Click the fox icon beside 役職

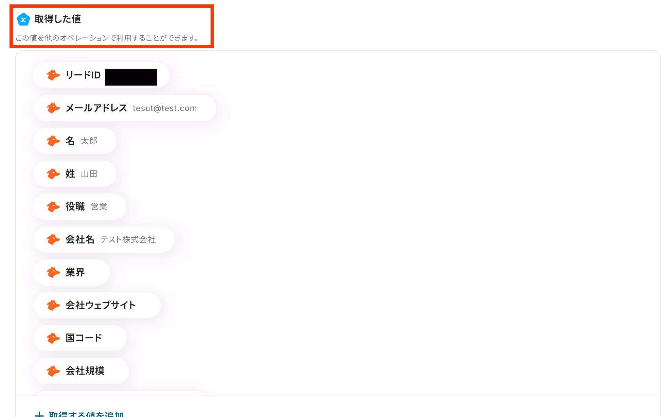coord(53,206)
